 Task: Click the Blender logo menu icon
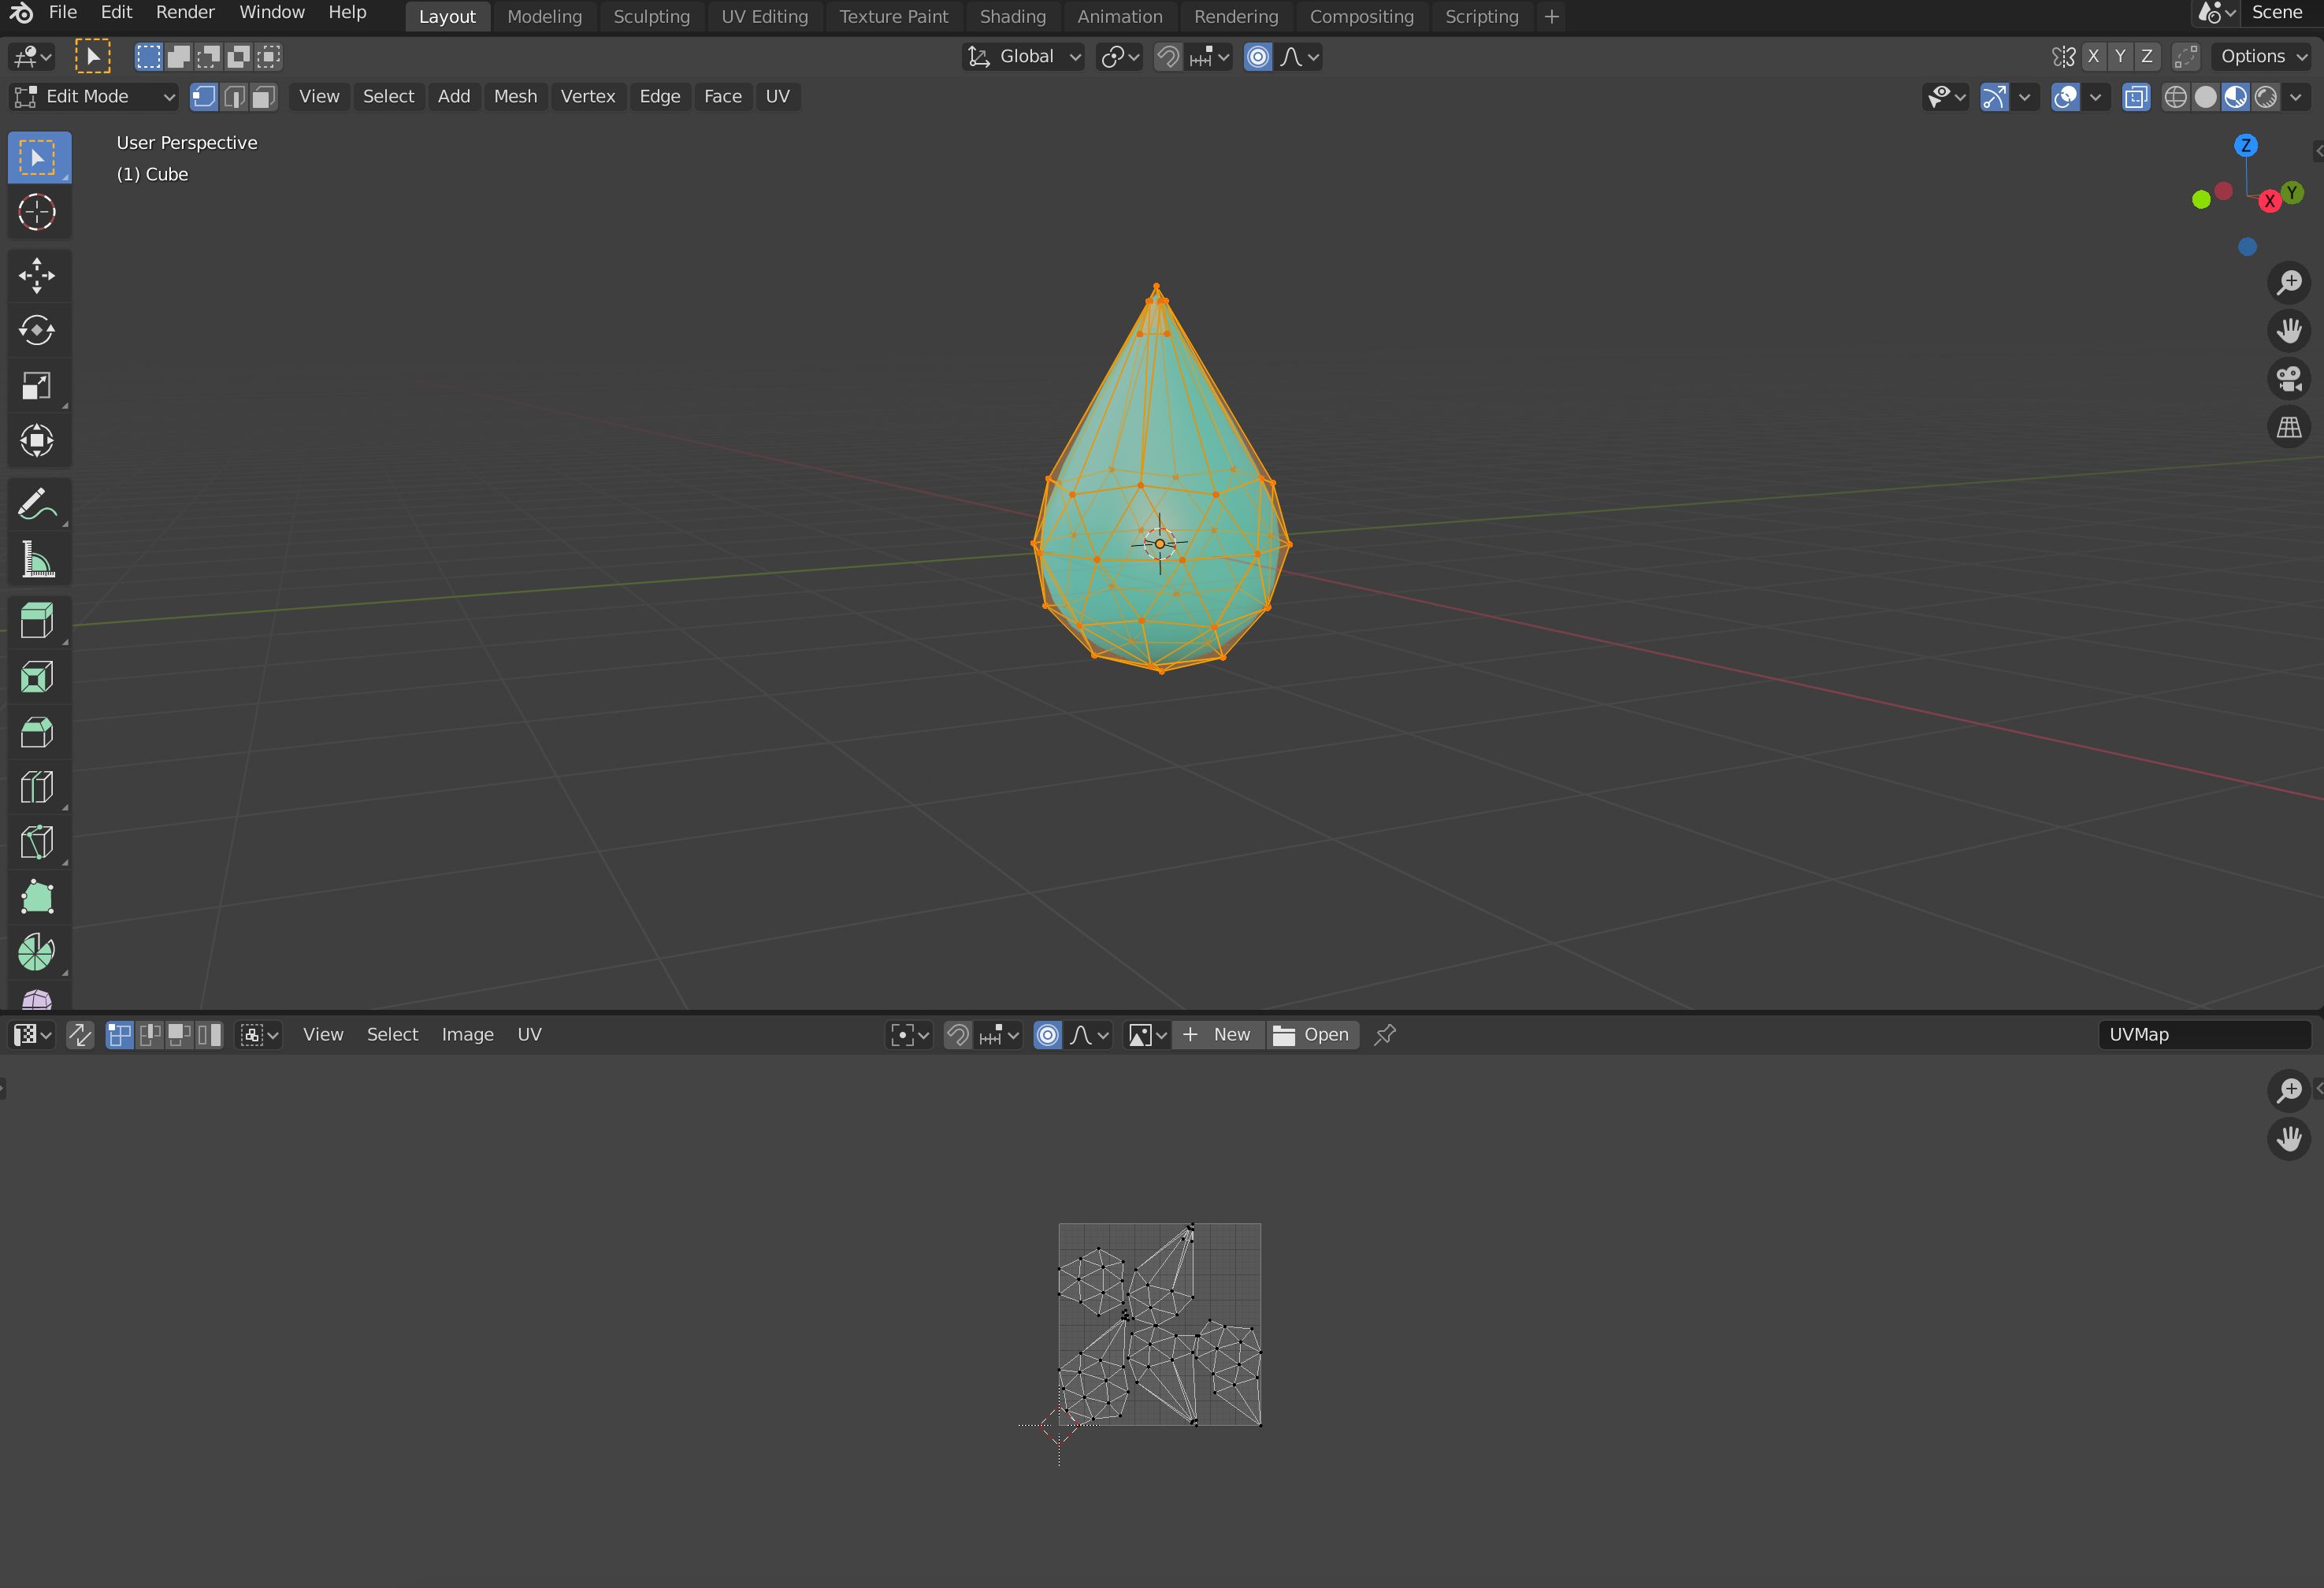coord(21,12)
